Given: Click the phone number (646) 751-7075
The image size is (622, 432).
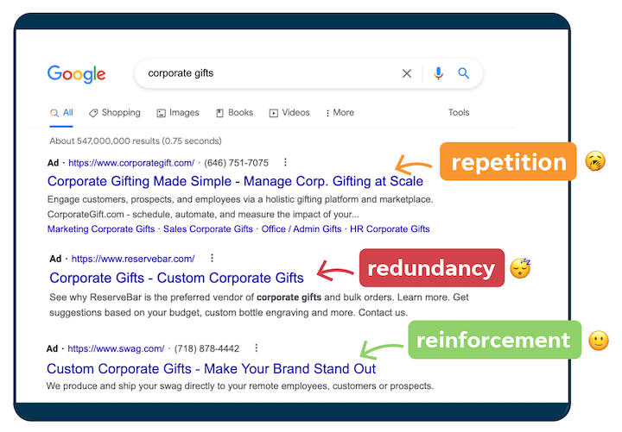Looking at the screenshot, I should 236,163.
